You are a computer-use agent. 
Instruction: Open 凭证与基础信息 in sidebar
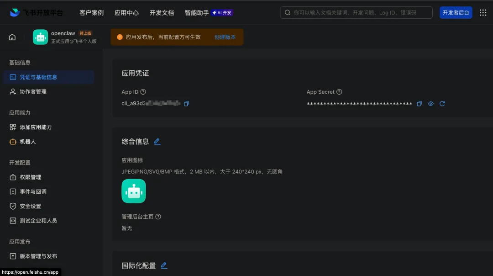click(49, 77)
